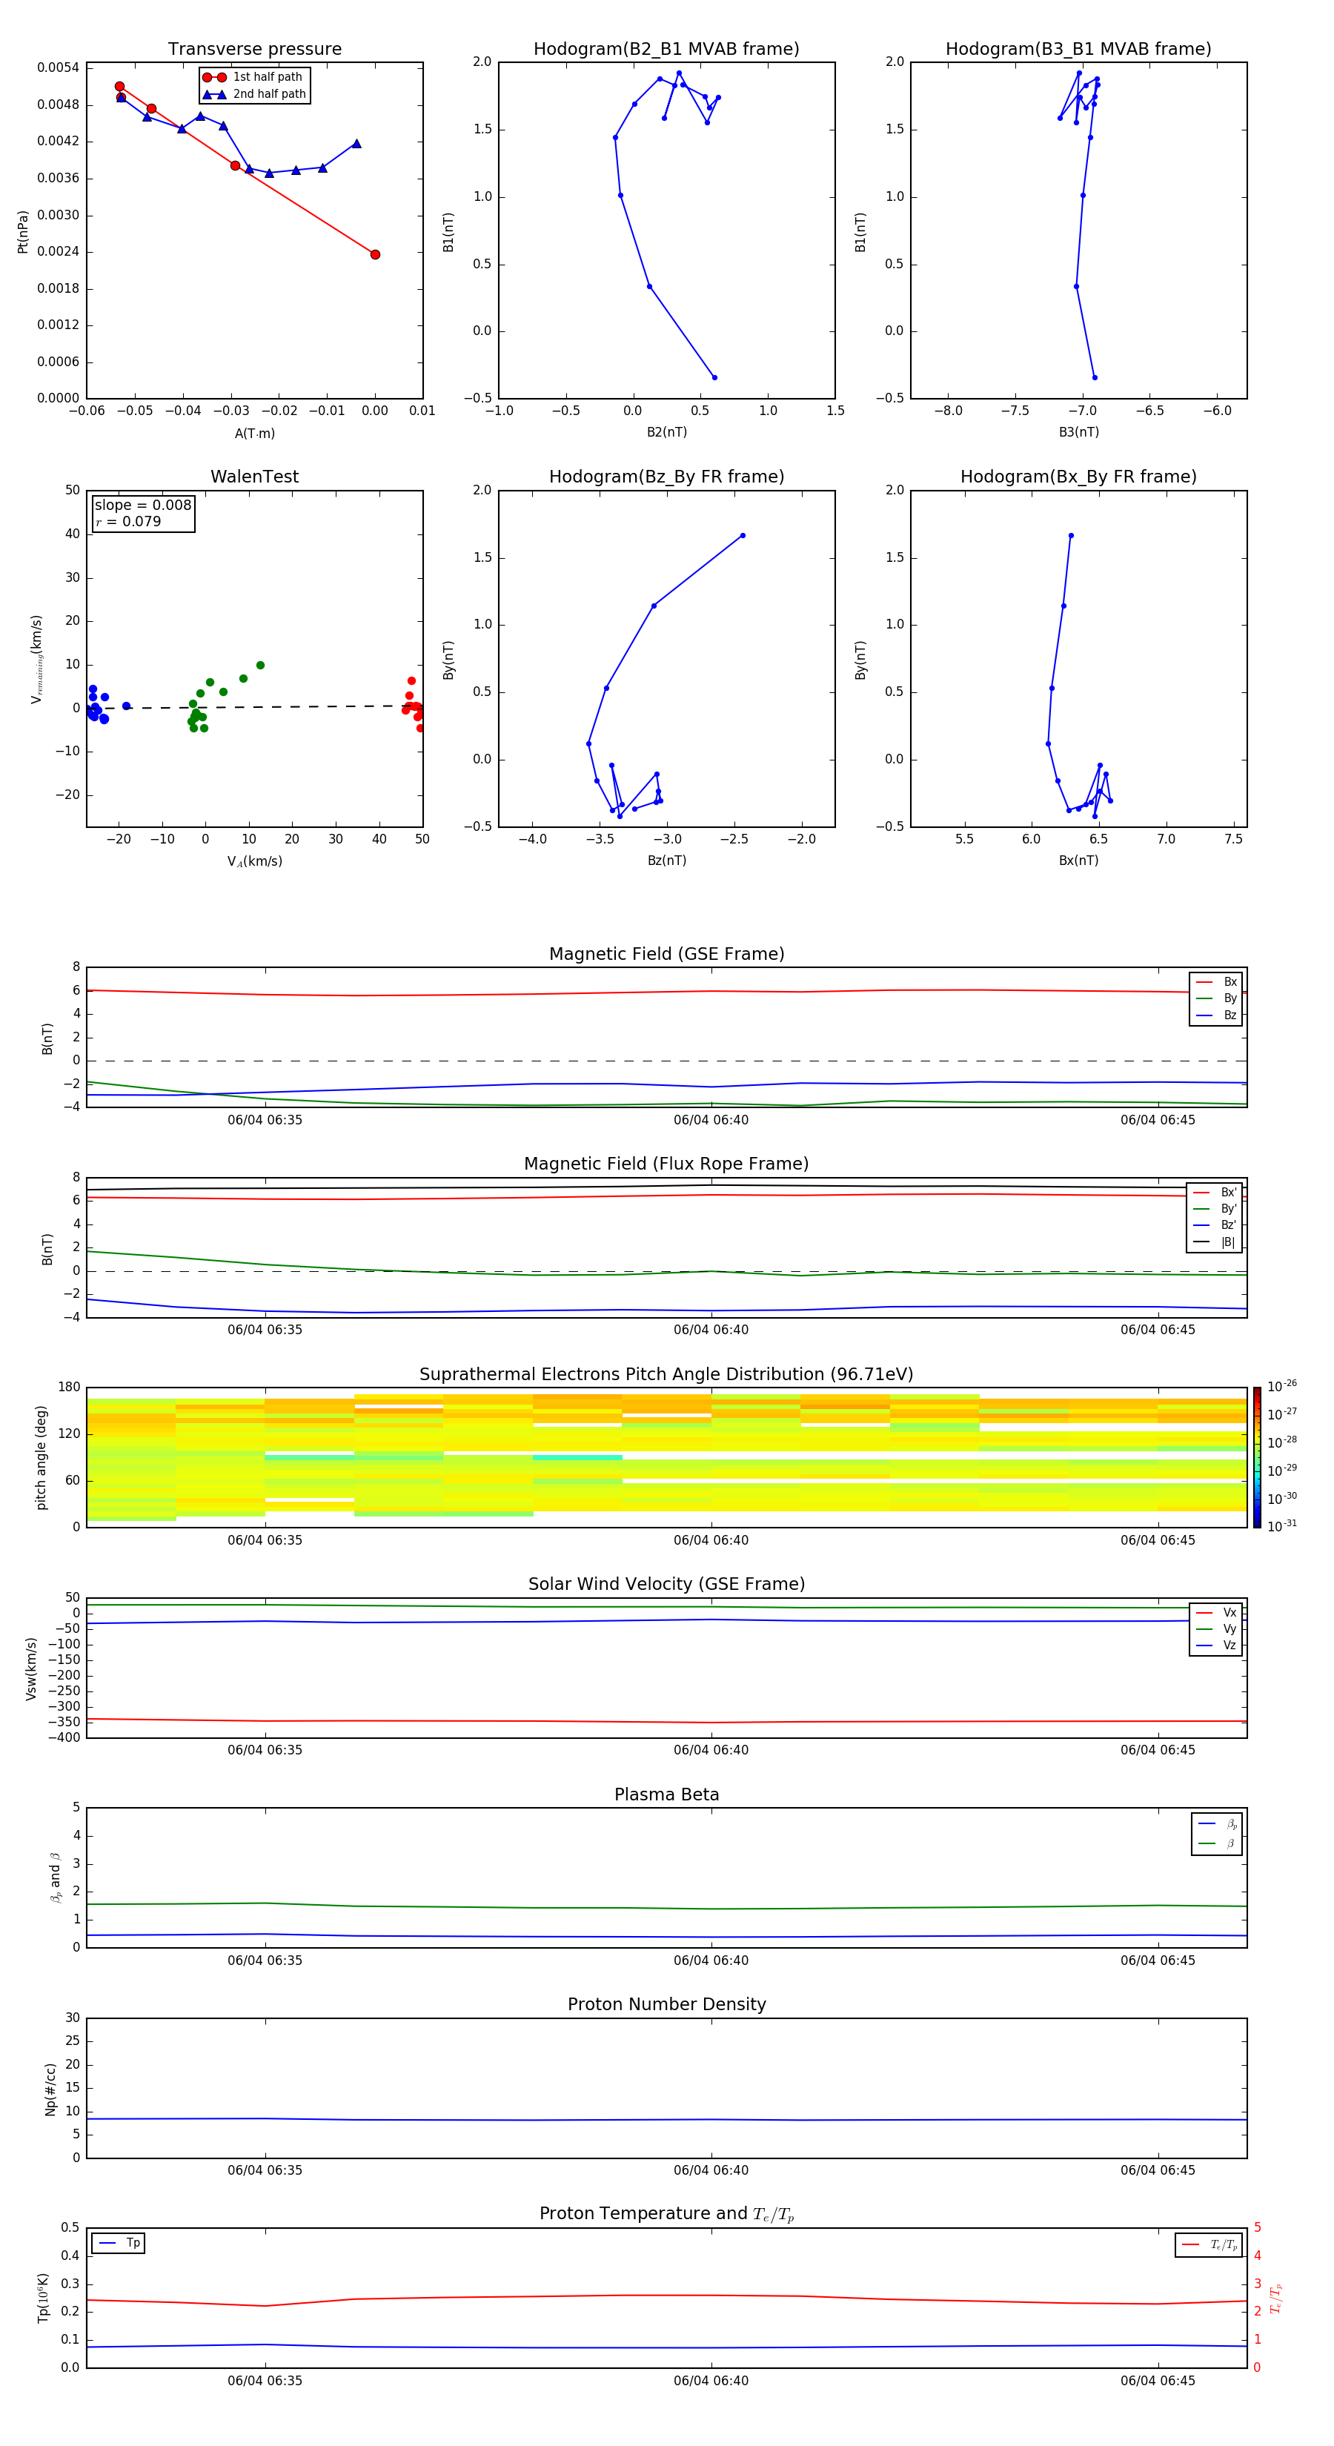Image resolution: width=1334 pixels, height=2446 pixels.
Task: Click the "Bx(nT)" x-axis label
Action: (x=1078, y=861)
